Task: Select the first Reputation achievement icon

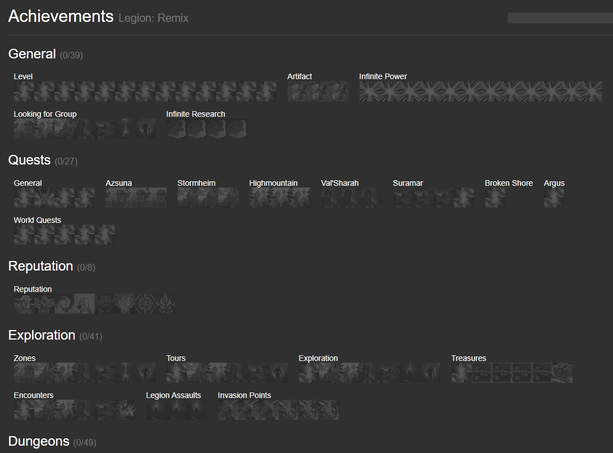Action: [24, 304]
